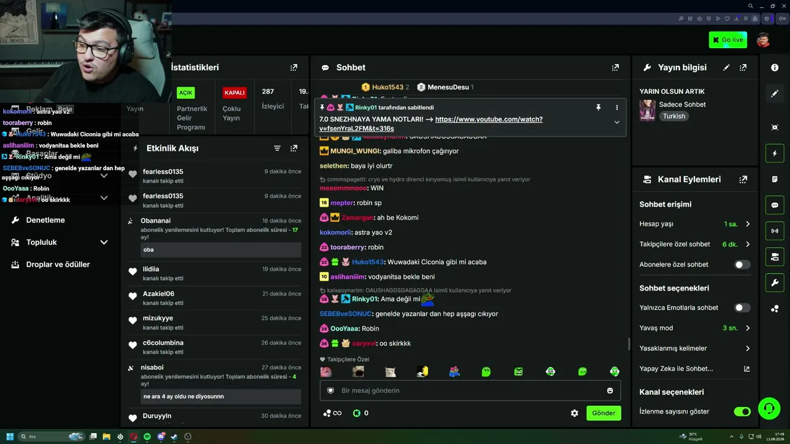Click username SEBEBveSONUC in chat
Image resolution: width=790 pixels, height=444 pixels.
pyautogui.click(x=346, y=314)
